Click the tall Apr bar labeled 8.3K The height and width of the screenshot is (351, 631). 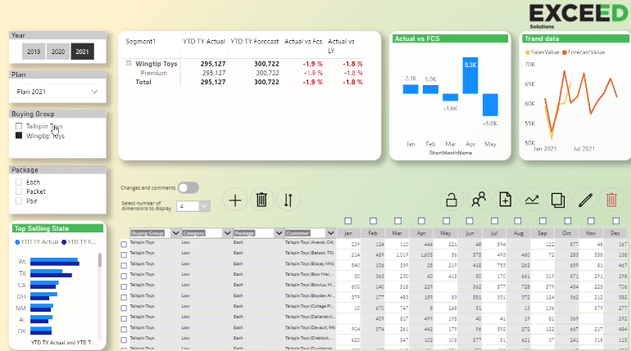tap(470, 75)
